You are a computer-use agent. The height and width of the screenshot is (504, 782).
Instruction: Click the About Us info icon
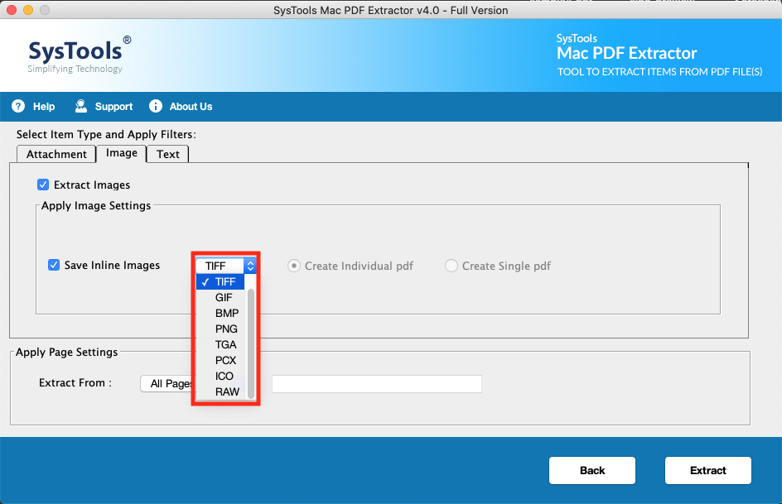coord(156,106)
